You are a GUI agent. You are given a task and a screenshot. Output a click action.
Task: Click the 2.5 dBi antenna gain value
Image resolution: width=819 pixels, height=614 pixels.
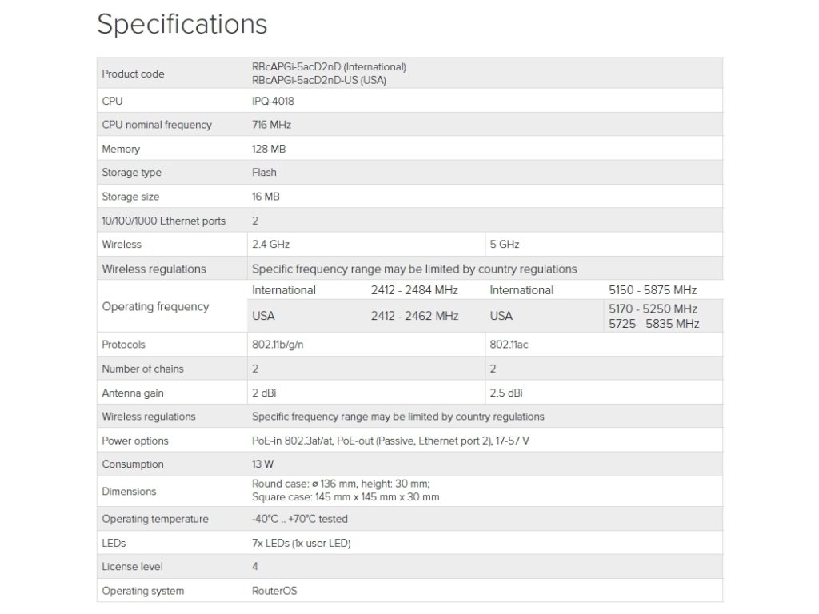(x=506, y=393)
